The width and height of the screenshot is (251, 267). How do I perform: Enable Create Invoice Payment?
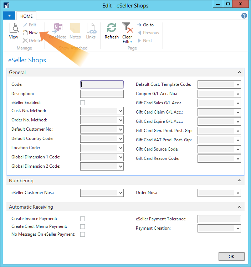click(x=82, y=219)
